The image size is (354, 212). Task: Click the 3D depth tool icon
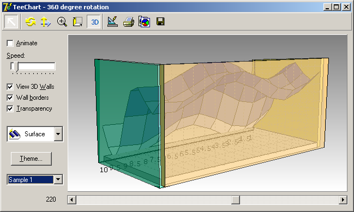click(77, 22)
